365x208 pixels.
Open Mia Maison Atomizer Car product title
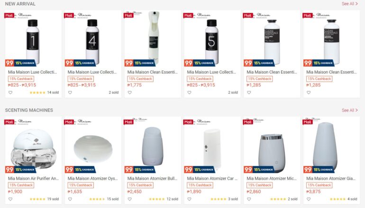pos(212,179)
